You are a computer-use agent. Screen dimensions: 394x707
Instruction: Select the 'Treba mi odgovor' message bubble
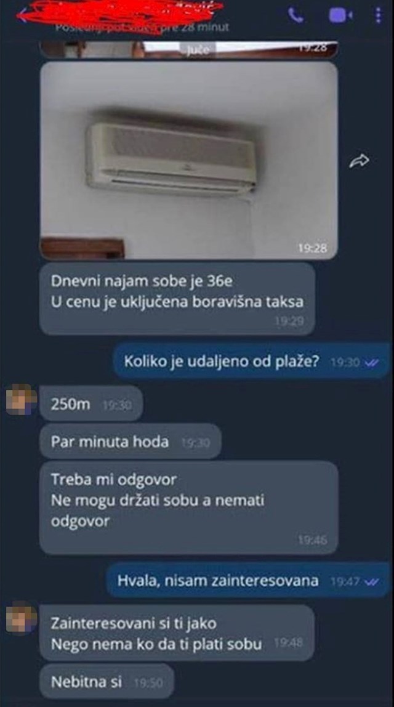[189, 507]
